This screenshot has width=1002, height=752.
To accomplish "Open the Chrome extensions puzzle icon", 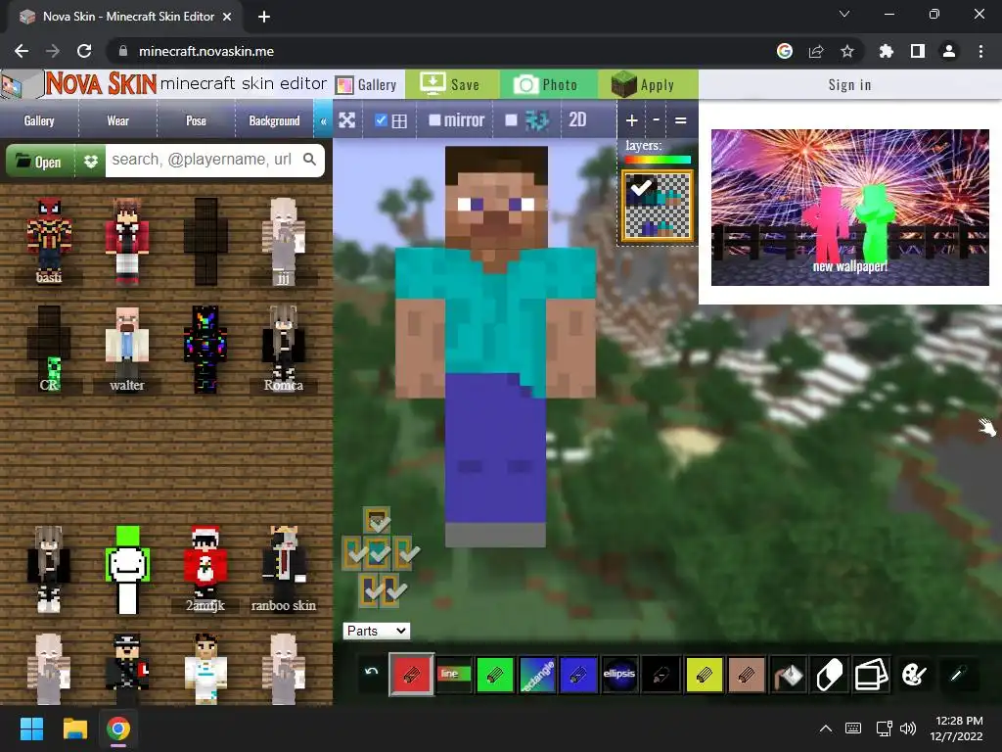I will point(886,51).
